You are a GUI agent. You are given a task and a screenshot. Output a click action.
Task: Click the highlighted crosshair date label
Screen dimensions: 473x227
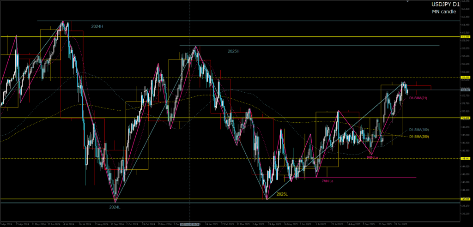coord(190,224)
